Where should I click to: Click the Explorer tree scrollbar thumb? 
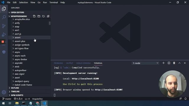[50, 23]
